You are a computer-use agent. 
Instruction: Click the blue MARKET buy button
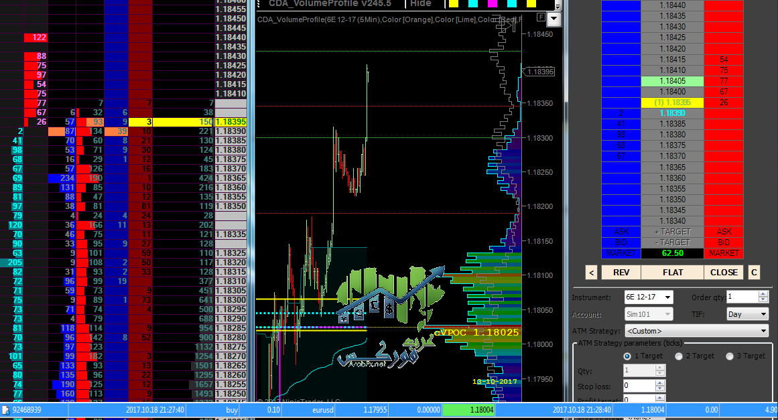(x=621, y=253)
